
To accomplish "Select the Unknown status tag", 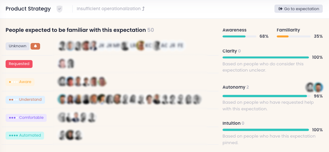I will (x=17, y=46).
